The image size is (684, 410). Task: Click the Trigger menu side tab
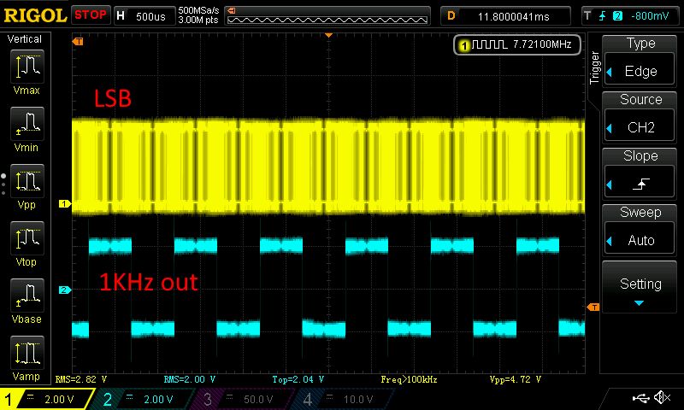click(594, 67)
